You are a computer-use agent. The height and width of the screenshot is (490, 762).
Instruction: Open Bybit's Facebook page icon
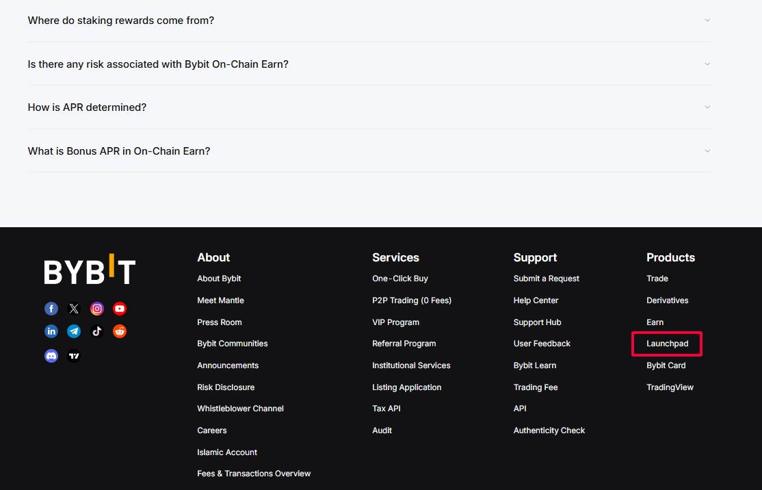tap(51, 309)
